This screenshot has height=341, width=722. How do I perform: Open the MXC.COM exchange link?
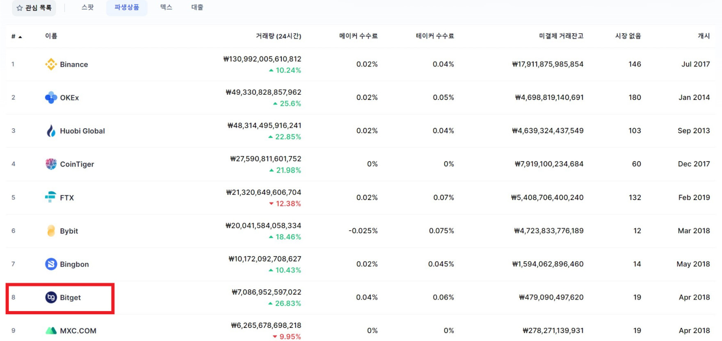[x=78, y=331]
